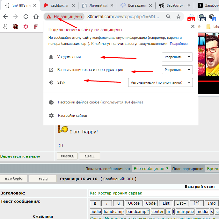Click the audio BBCode button
This screenshot has height=219, width=219.
click(x=96, y=211)
